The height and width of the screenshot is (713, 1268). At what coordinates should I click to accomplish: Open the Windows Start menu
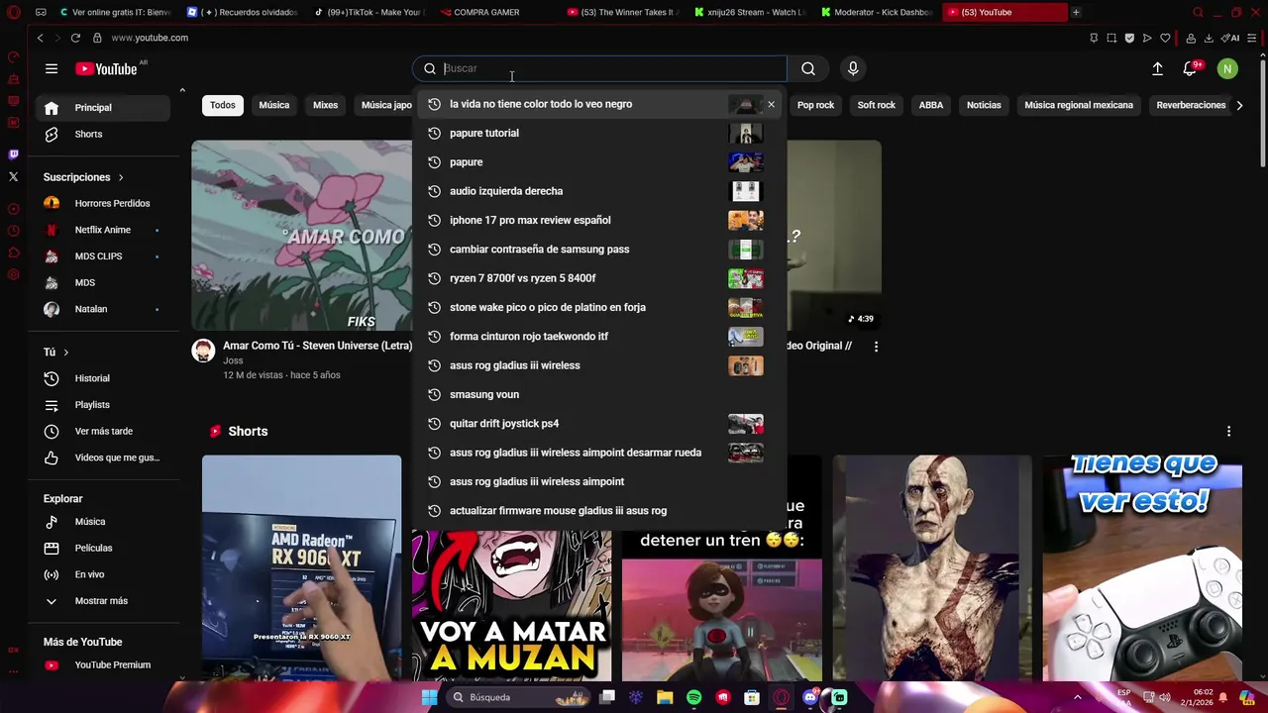click(429, 697)
